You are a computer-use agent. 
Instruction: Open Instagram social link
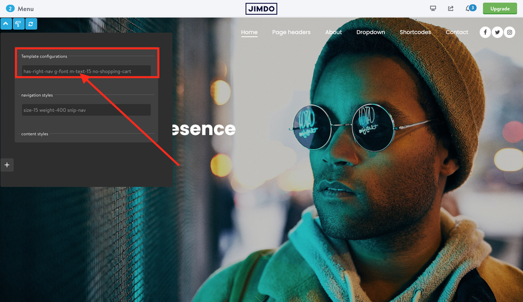(x=509, y=32)
